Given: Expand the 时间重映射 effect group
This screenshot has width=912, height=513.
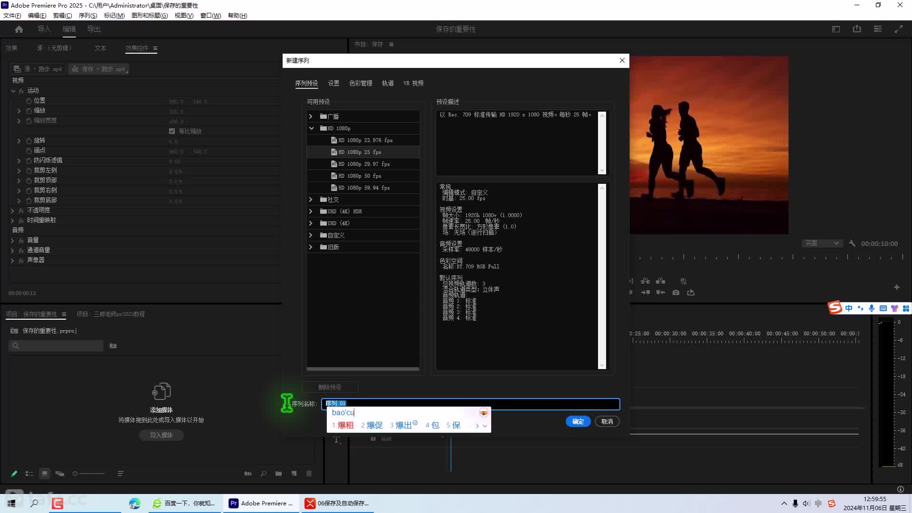Looking at the screenshot, I should [13, 220].
